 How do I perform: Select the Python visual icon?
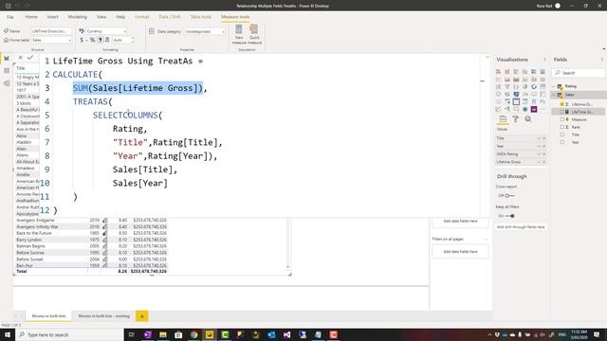[x=543, y=101]
